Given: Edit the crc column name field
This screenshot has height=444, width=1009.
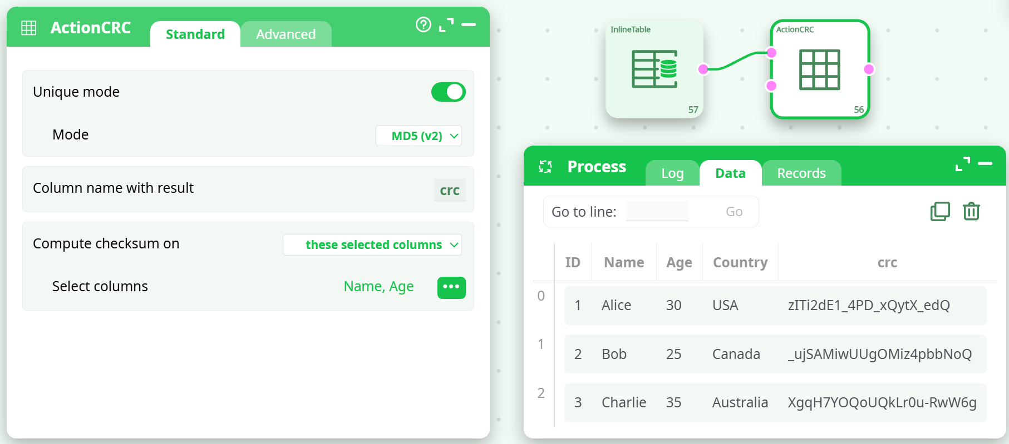Looking at the screenshot, I should pos(449,191).
